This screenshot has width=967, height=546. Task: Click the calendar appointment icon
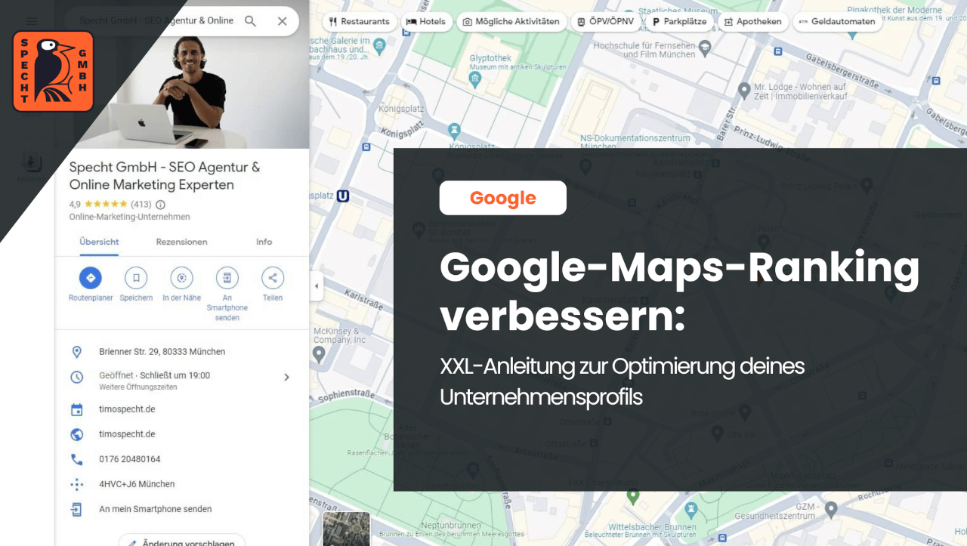tap(76, 409)
